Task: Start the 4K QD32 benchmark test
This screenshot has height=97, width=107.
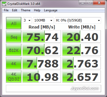Action: 14,76
